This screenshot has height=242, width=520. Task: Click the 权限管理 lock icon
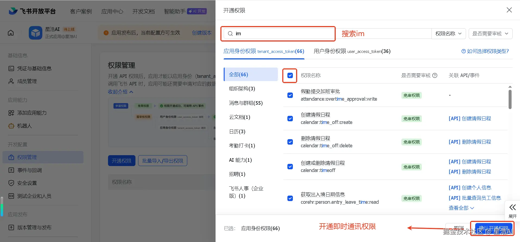tap(11, 157)
